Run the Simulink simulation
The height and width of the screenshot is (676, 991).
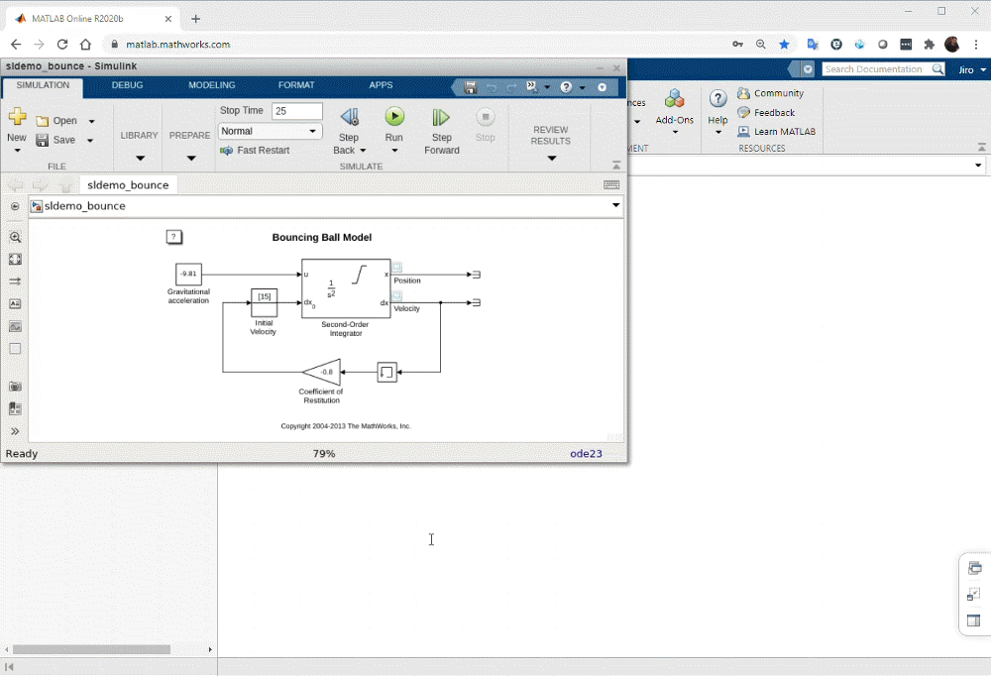pos(393,117)
